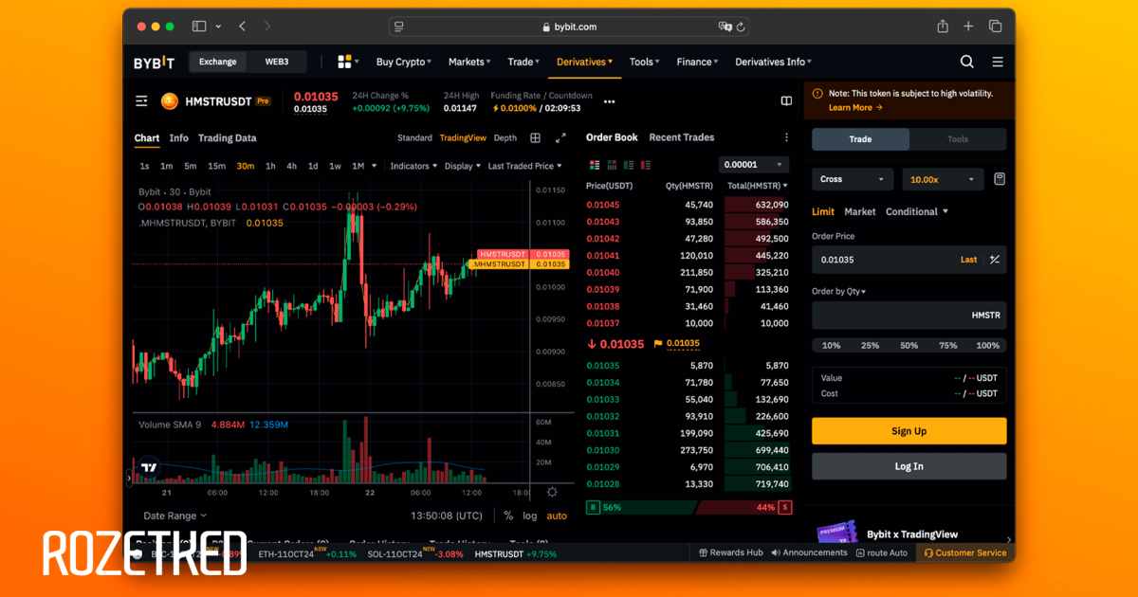
Task: Open chart settings gear icon
Action: click(x=552, y=492)
